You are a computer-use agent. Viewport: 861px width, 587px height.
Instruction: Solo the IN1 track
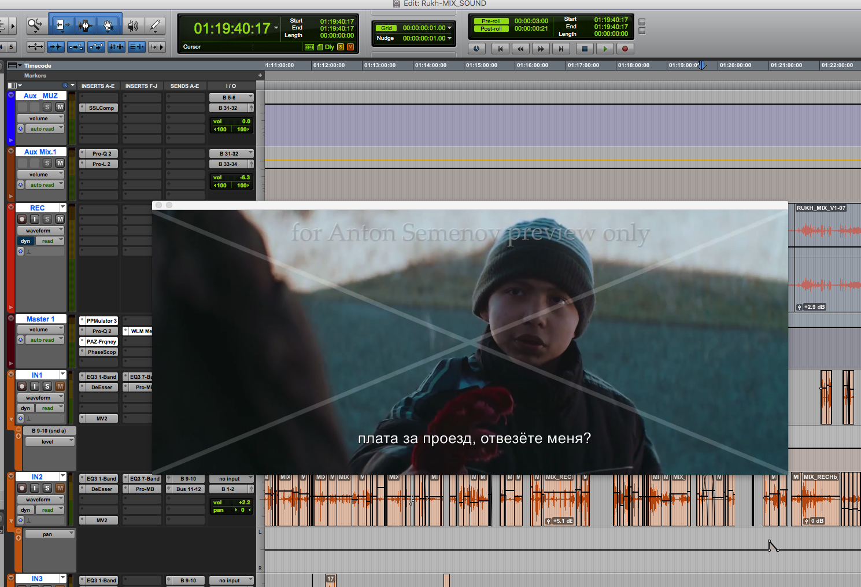(47, 386)
